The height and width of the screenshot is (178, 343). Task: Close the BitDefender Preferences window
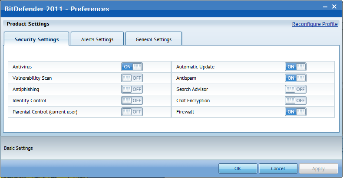click(x=334, y=7)
